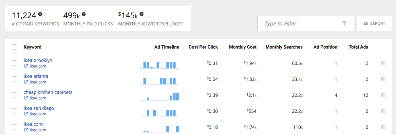Open the row dropdown for ikea san diego
Viewport: 396px width, 135px height.
[x=383, y=111]
